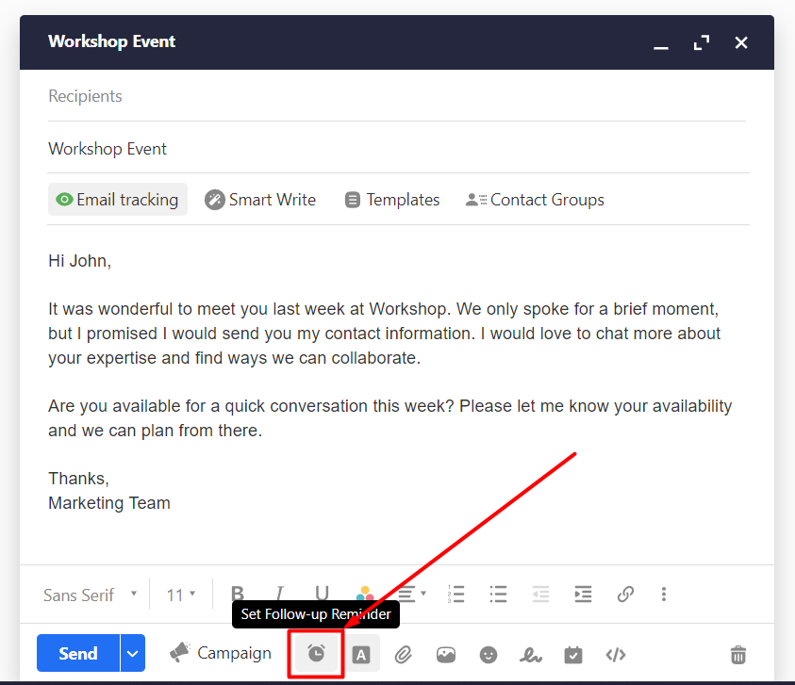Screen dimensions: 795x685
Task: Toggle Email tracking on or off
Action: point(118,200)
